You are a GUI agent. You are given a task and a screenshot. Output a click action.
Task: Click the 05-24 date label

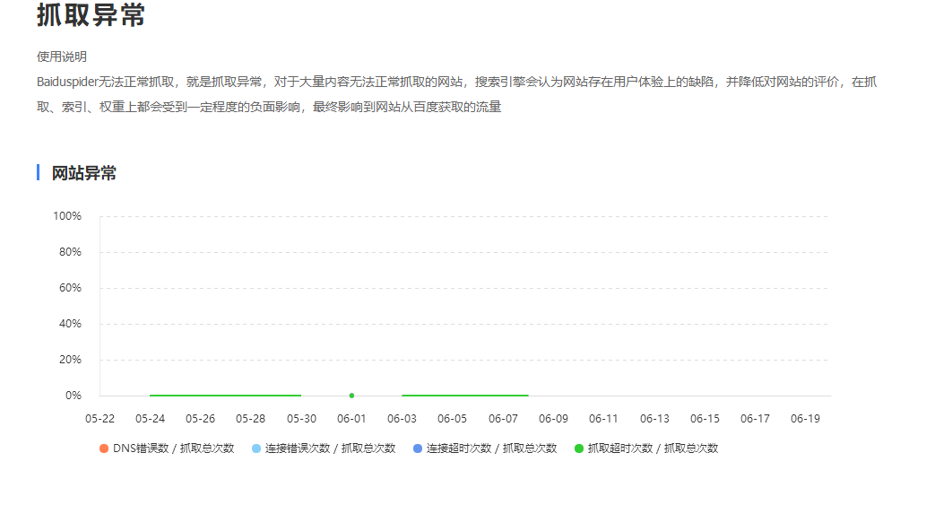(150, 419)
